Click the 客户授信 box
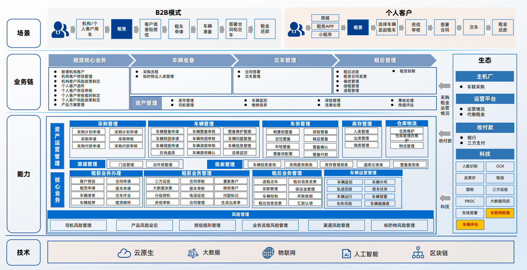This screenshot has height=270, width=527. 87,181
